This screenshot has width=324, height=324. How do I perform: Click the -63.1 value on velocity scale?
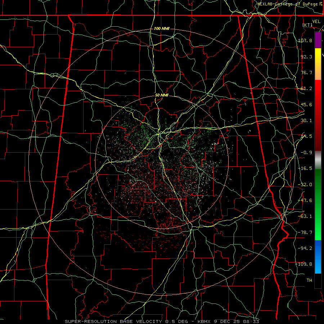[305, 216]
